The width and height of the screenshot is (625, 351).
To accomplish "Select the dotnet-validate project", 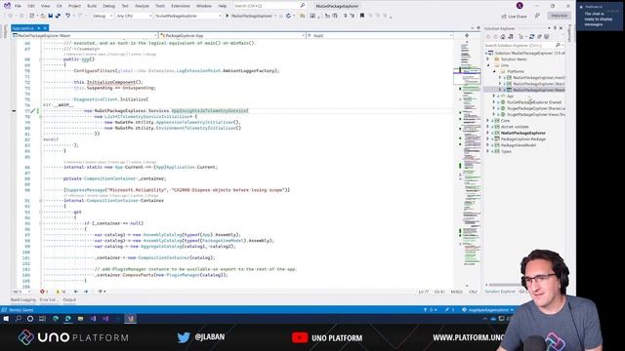I will pyautogui.click(x=515, y=127).
